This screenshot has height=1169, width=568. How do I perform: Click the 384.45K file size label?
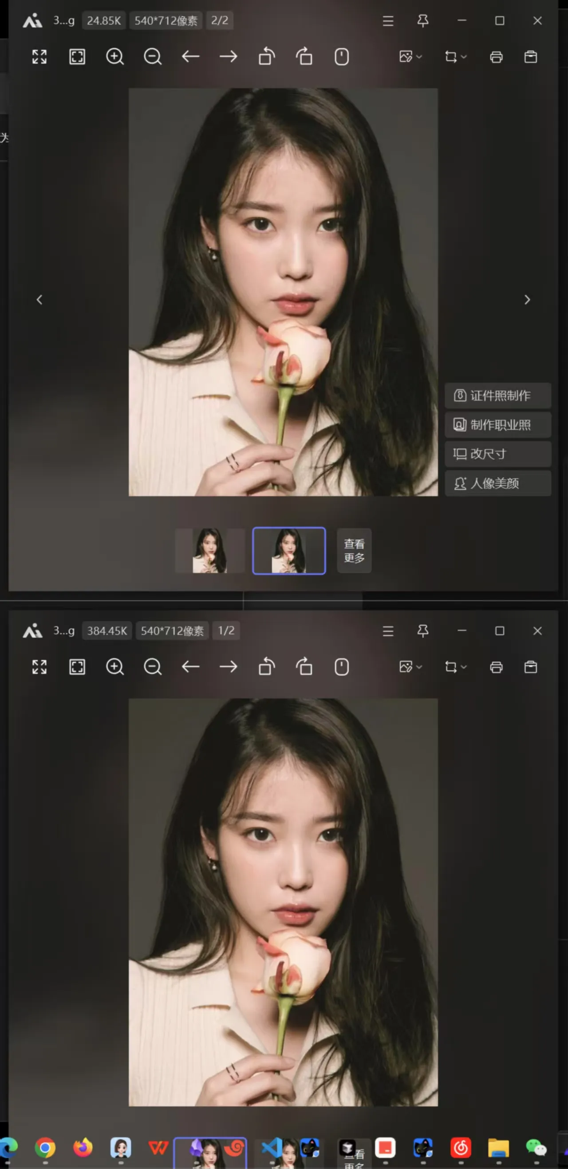(107, 631)
